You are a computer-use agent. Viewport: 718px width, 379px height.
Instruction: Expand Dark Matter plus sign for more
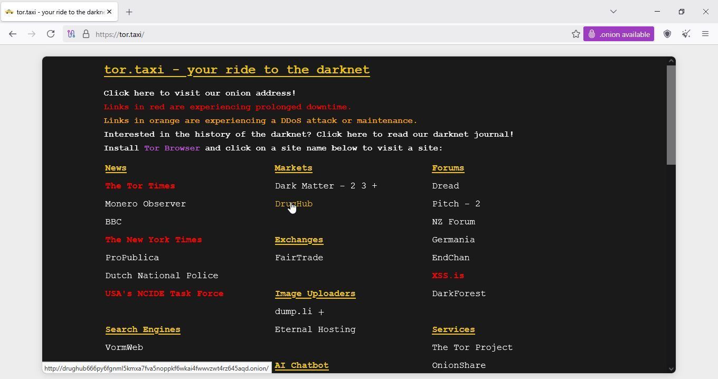(x=374, y=186)
